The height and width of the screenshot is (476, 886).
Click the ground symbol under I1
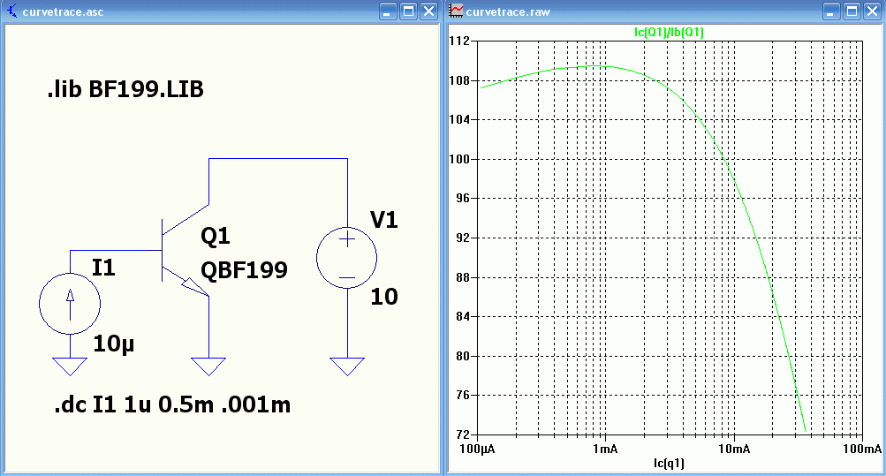[70, 366]
